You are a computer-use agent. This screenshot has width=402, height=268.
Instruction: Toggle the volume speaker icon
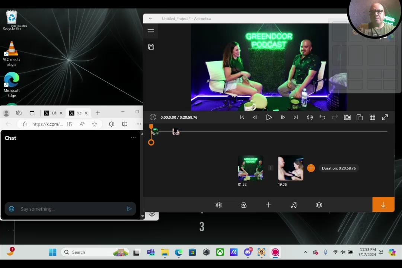(310, 117)
